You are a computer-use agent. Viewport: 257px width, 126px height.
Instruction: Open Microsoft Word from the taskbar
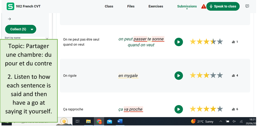[x=119, y=122]
